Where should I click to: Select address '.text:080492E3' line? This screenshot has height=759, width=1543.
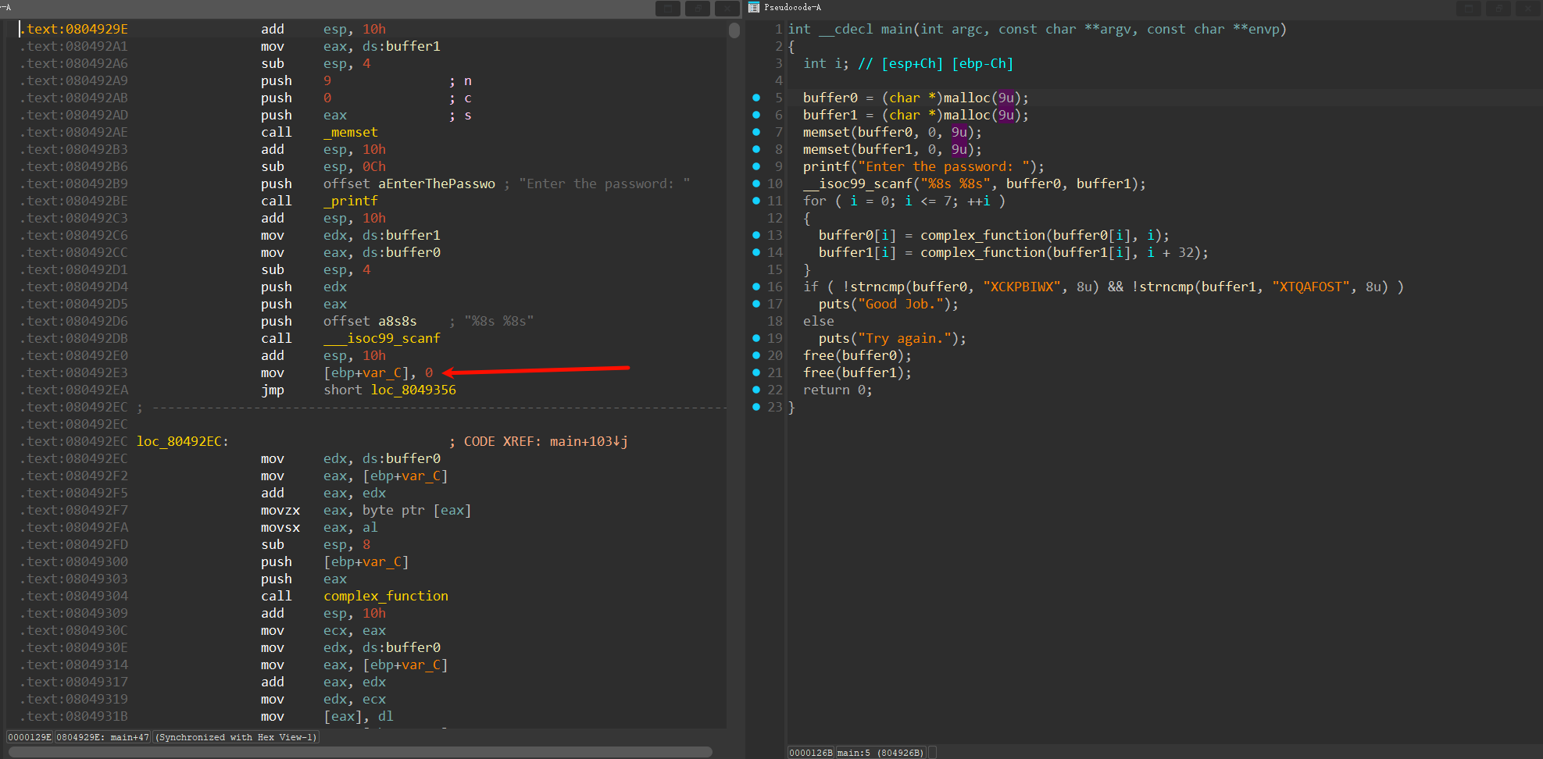pyautogui.click(x=73, y=372)
